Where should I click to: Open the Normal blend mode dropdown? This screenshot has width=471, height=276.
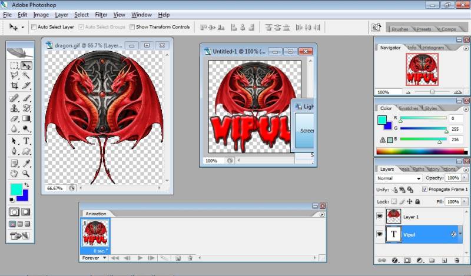point(399,178)
